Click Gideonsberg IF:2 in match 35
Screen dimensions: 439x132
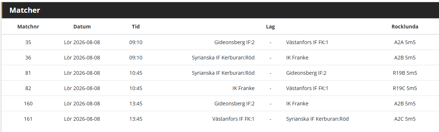click(234, 42)
